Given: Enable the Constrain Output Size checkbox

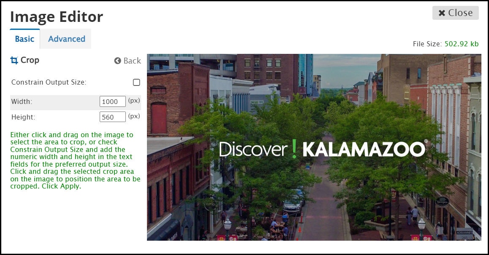Looking at the screenshot, I should [136, 82].
